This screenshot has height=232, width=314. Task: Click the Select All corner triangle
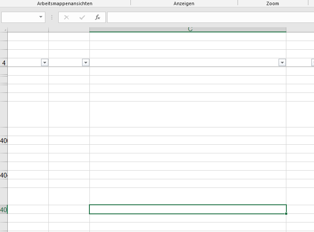tap(5, 30)
